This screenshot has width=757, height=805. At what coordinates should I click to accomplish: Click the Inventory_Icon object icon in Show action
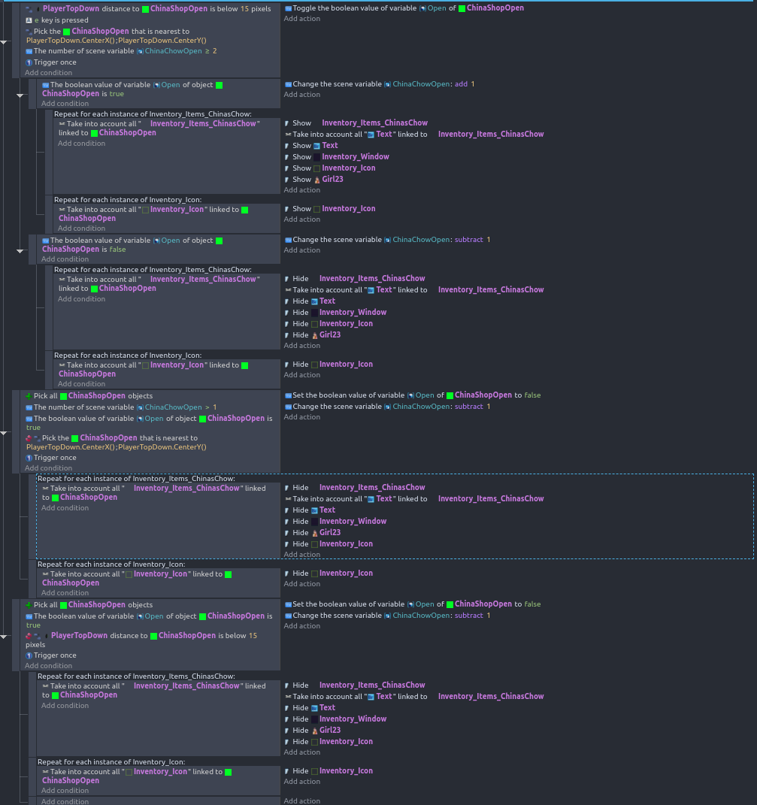click(316, 208)
